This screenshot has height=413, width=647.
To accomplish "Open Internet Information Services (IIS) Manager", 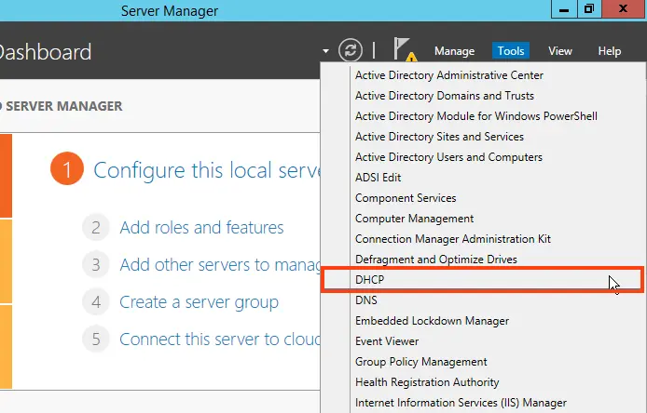I will tap(461, 403).
